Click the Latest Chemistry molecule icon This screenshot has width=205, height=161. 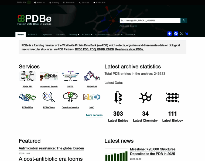point(145,97)
